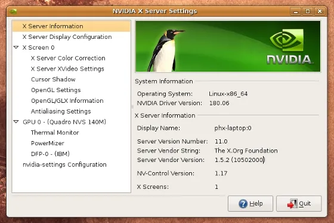Open the Thermal Monitor page
Viewport: 334px width, 223px height.
[55, 133]
